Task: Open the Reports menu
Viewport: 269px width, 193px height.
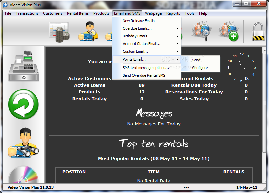Action: pyautogui.click(x=173, y=13)
